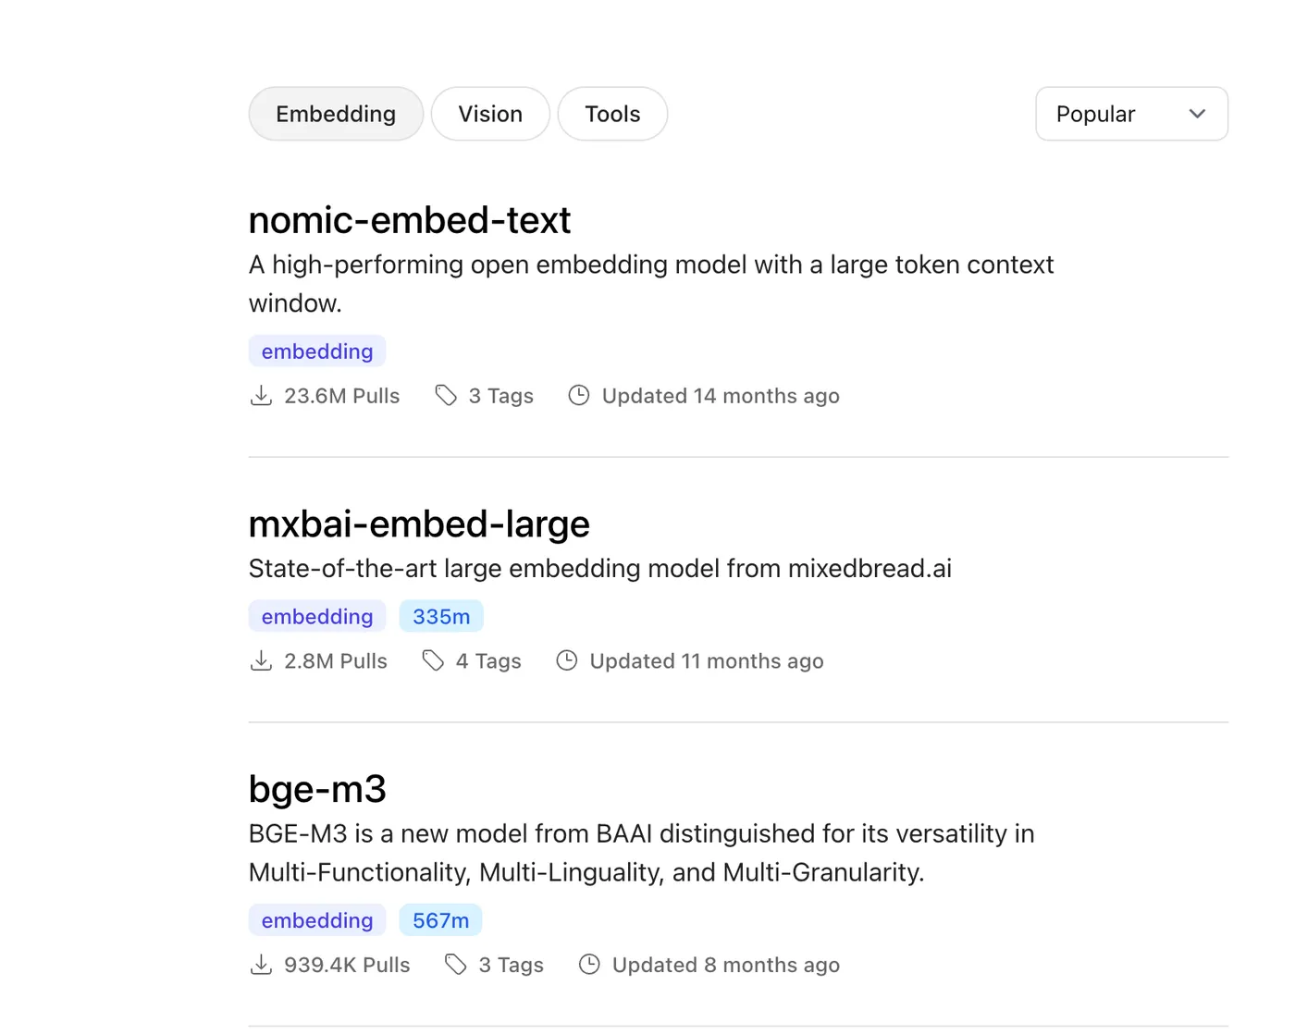
Task: Click the clock icon beside Updated 14 months ago
Action: point(579,396)
